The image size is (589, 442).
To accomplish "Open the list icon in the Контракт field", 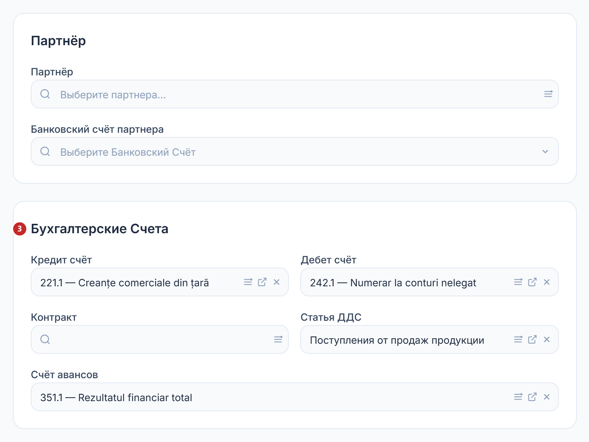I will (278, 339).
